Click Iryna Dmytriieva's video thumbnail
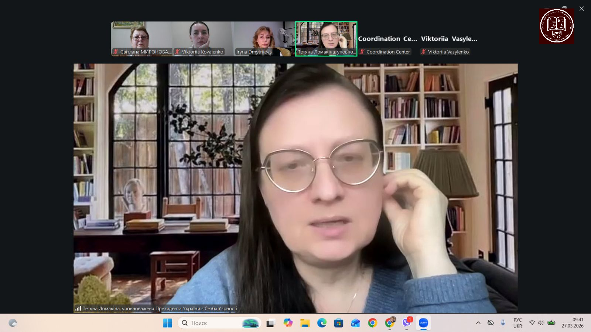Image resolution: width=591 pixels, height=332 pixels. (x=264, y=38)
